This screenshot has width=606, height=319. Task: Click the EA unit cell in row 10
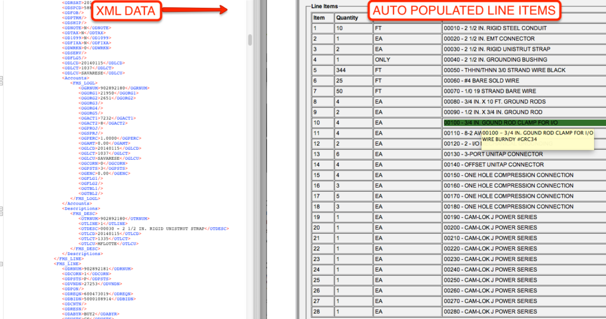(408, 123)
